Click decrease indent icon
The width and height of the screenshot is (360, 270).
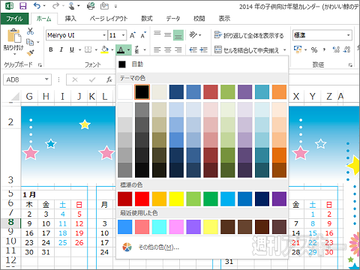[x=193, y=50]
